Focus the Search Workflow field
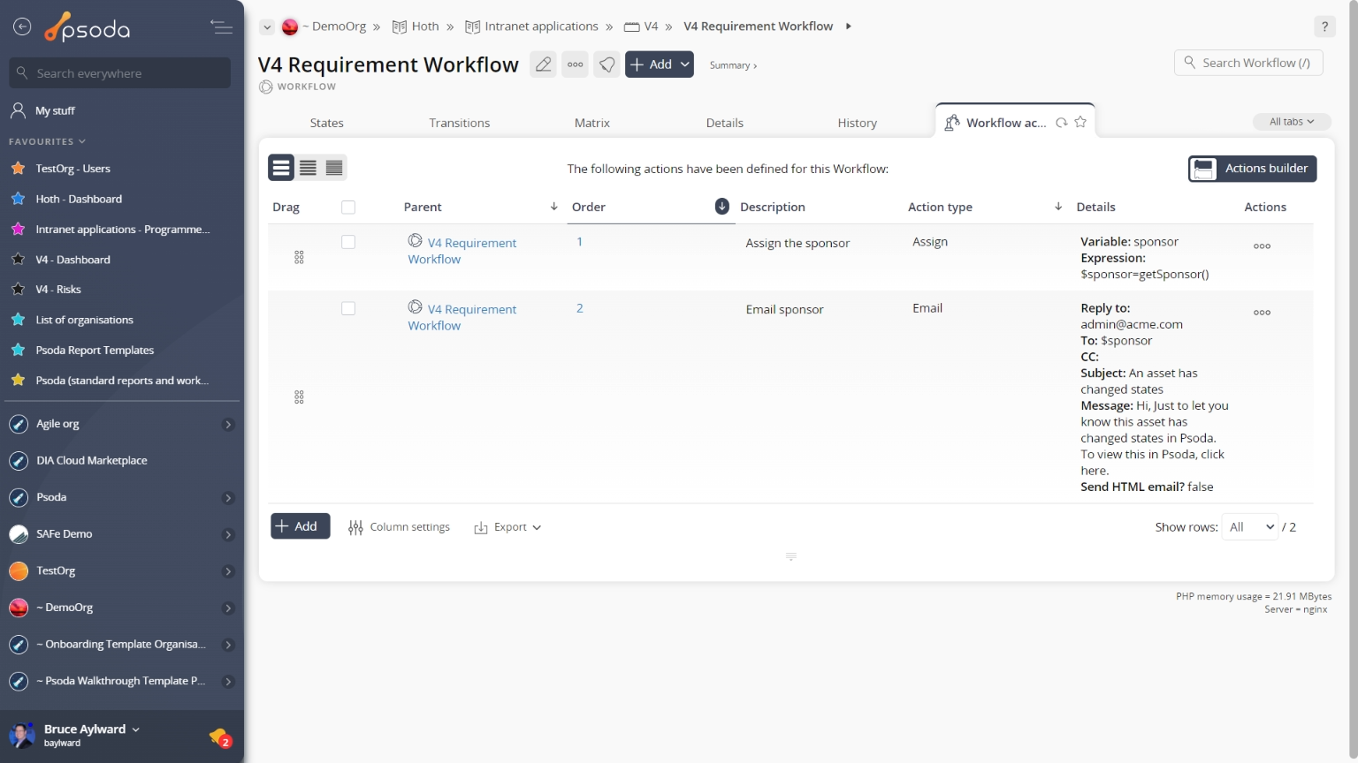This screenshot has height=763, width=1358. 1248,63
